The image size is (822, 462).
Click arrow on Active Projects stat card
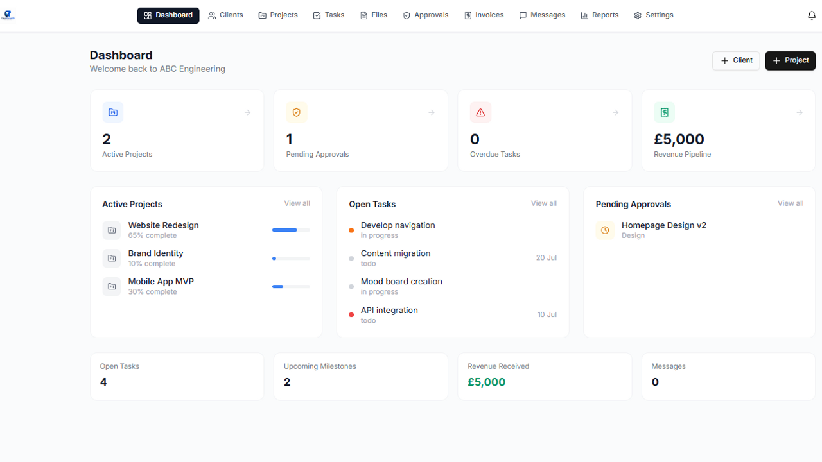[x=247, y=112]
